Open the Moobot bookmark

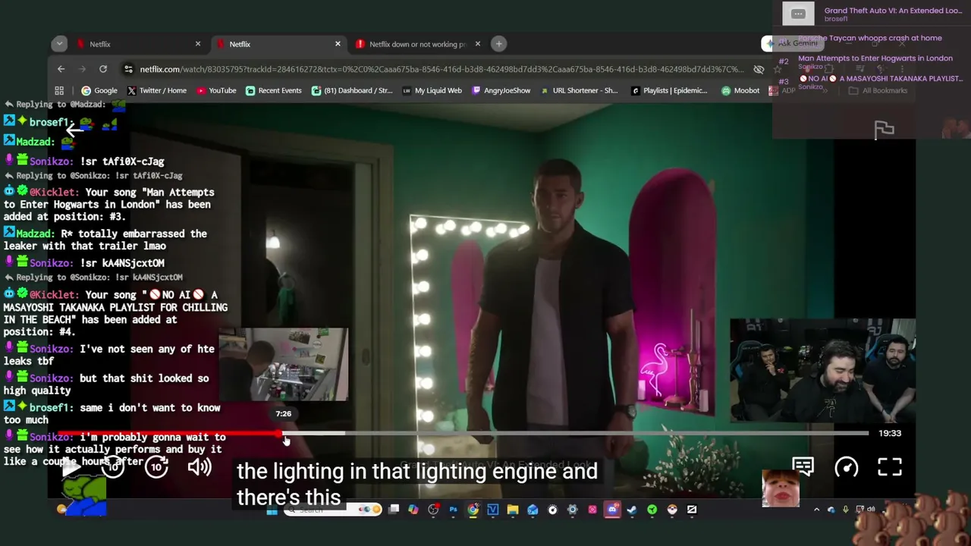(x=740, y=91)
